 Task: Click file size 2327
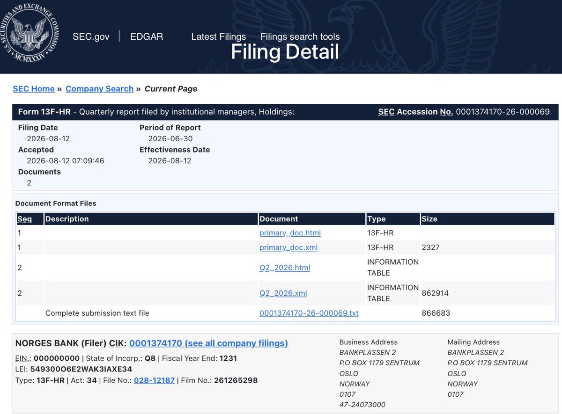coord(431,247)
